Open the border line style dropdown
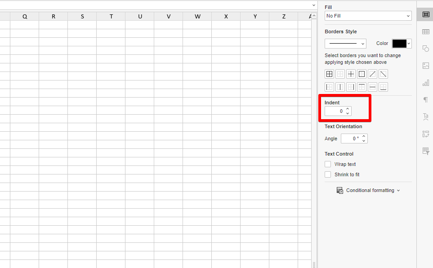The image size is (433, 268). 345,43
